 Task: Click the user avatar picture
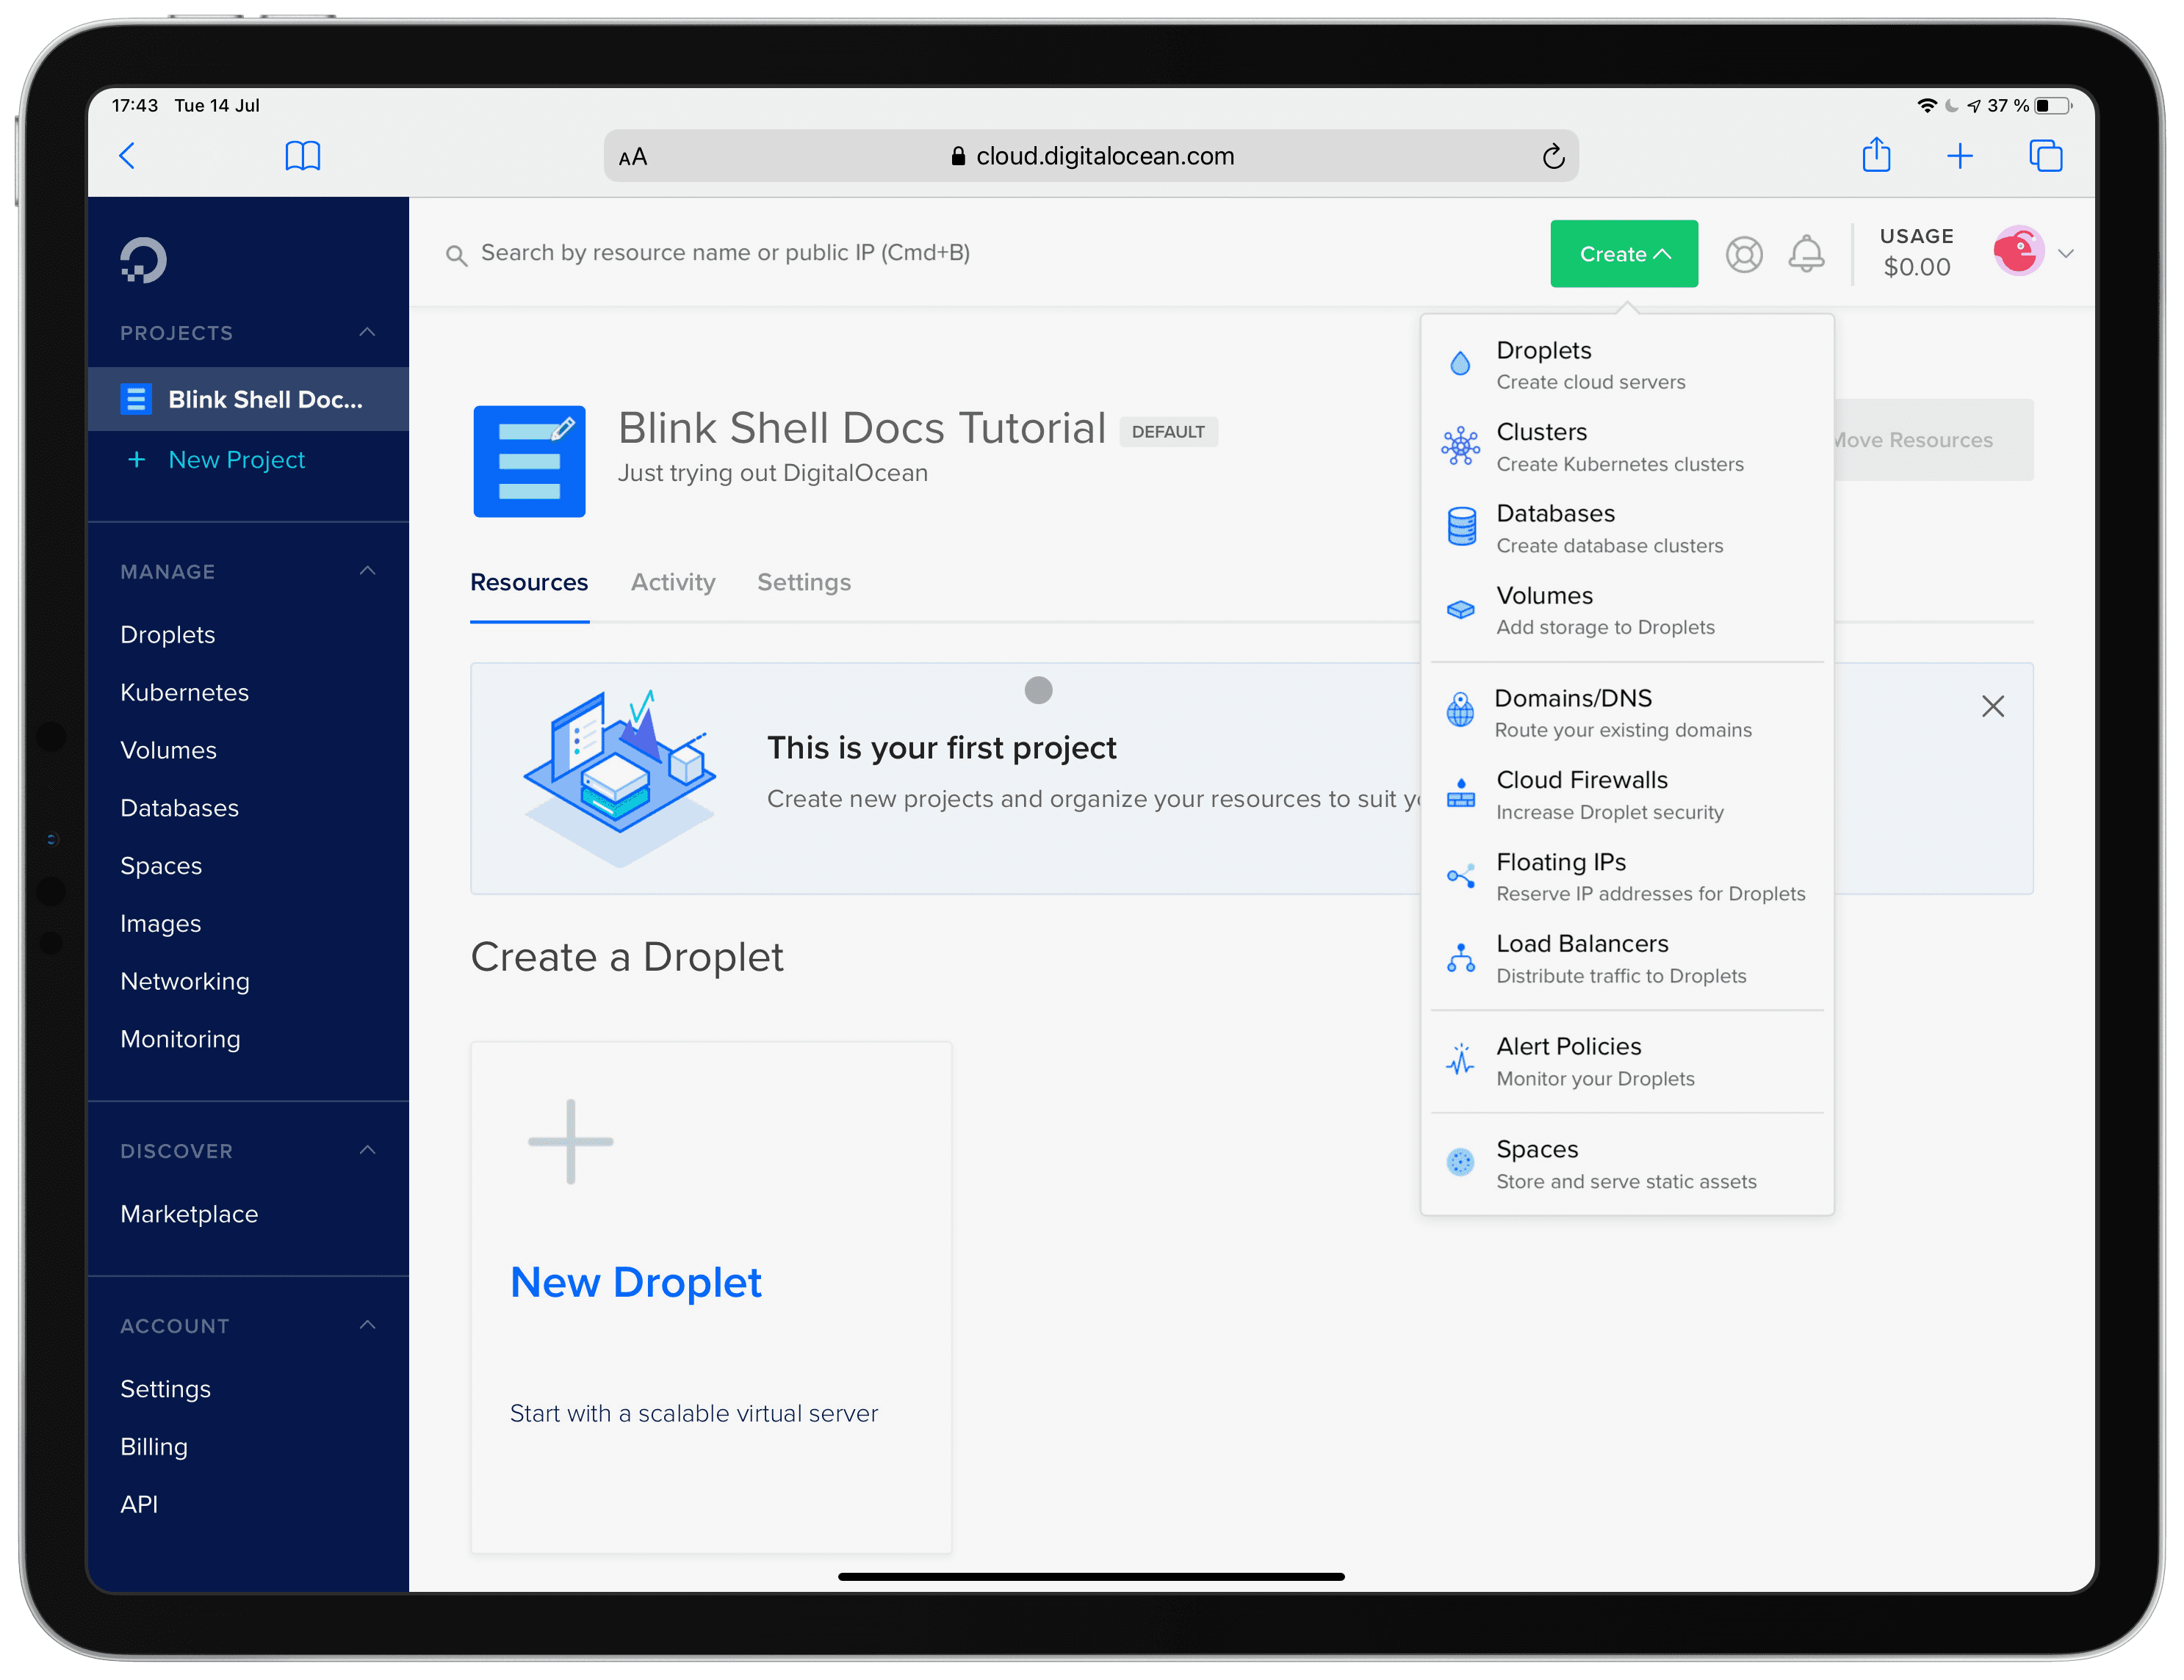click(2018, 252)
